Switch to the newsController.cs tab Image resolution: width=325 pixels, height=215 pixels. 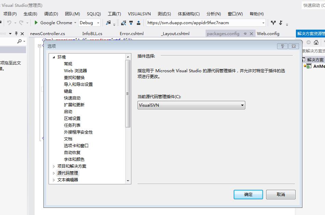coord(48,33)
